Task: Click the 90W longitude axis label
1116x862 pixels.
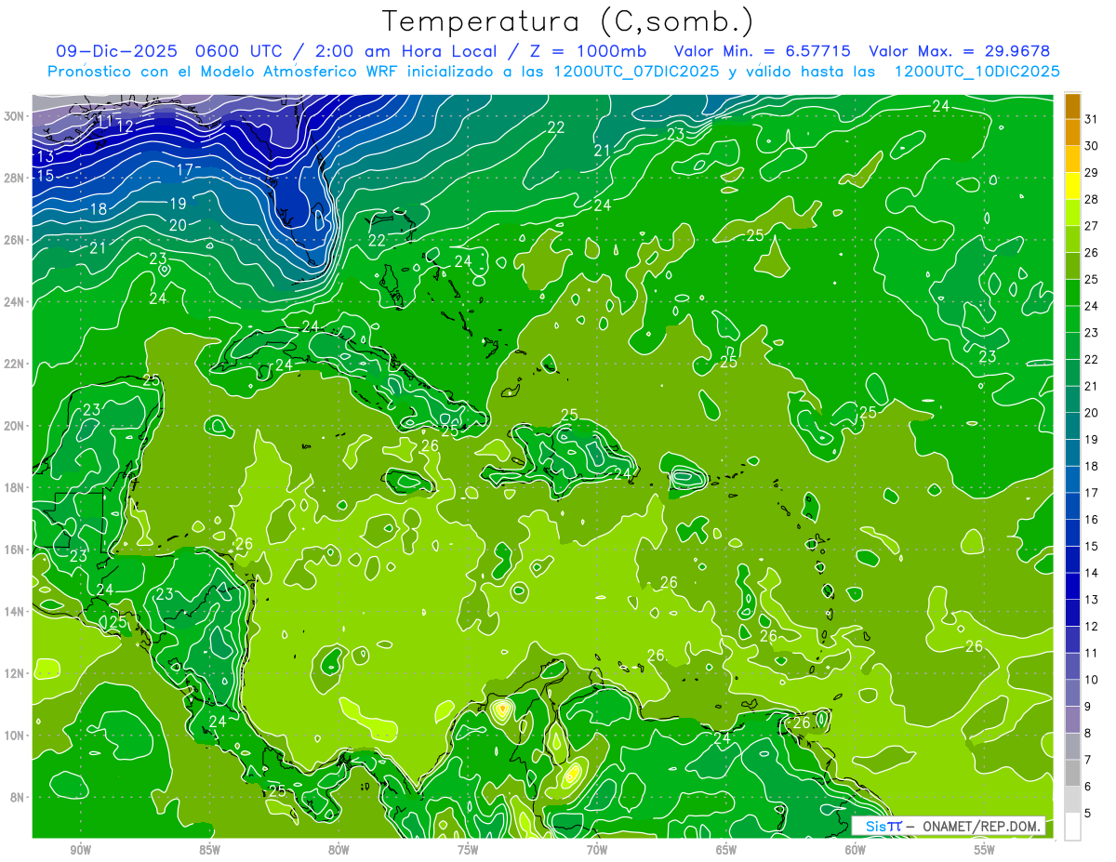Action: (80, 851)
